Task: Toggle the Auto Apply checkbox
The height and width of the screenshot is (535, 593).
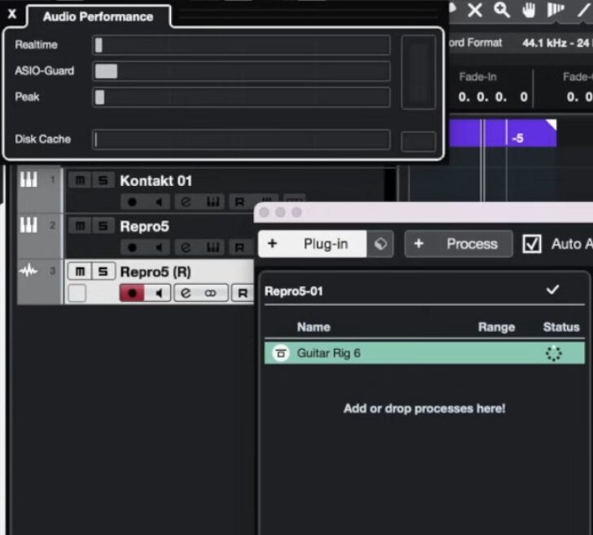Action: click(532, 244)
